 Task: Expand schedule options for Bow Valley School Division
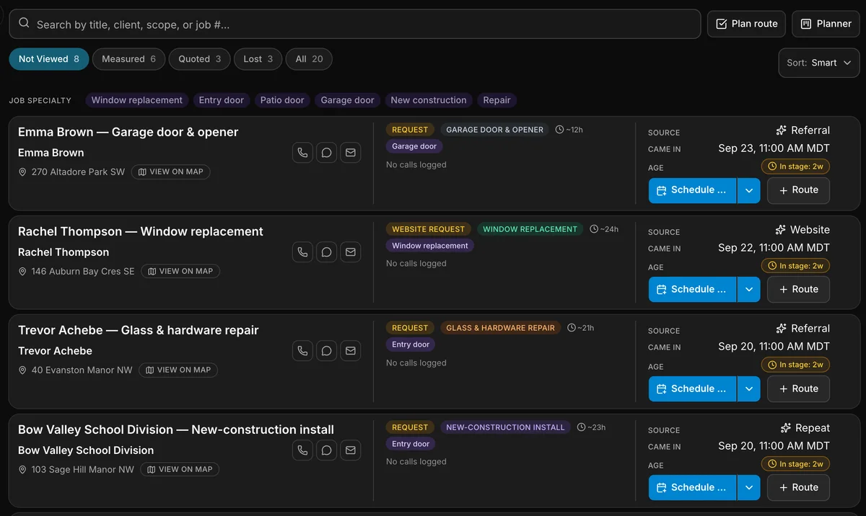[x=748, y=488]
